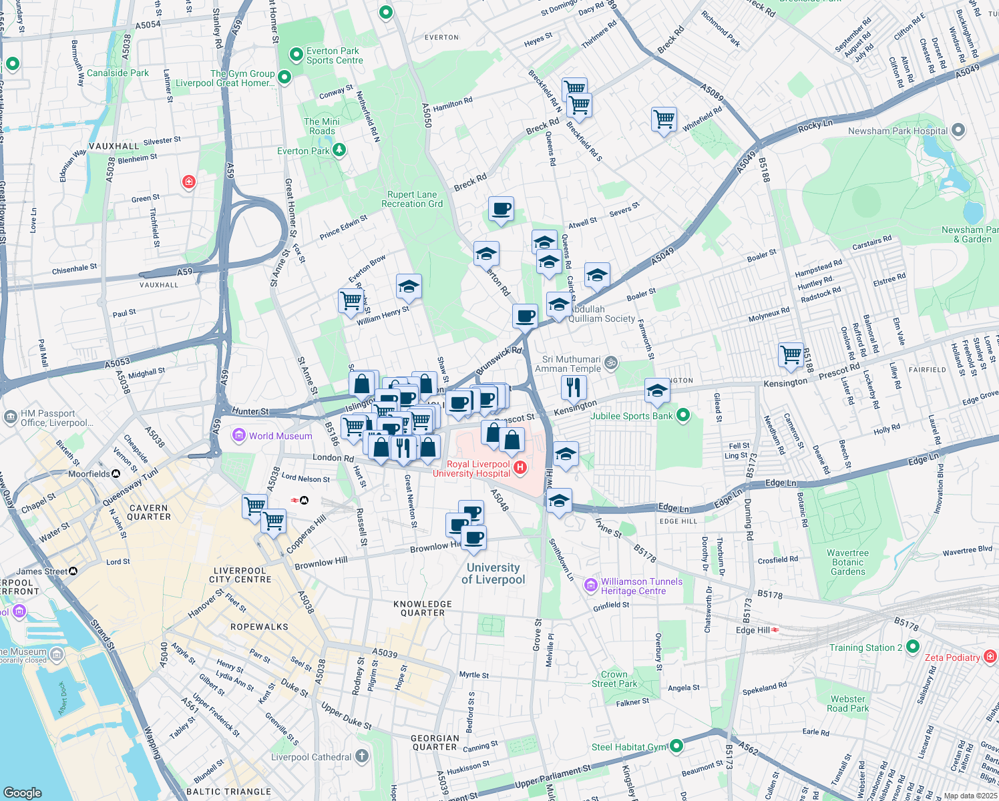This screenshot has width=999, height=801.
Task: Click Sri Muthumari Amman Temple icon
Action: coord(611,364)
